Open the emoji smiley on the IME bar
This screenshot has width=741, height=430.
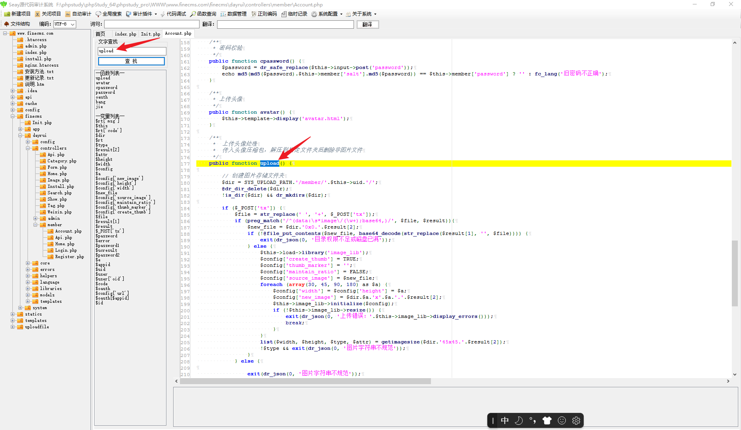[x=562, y=420]
